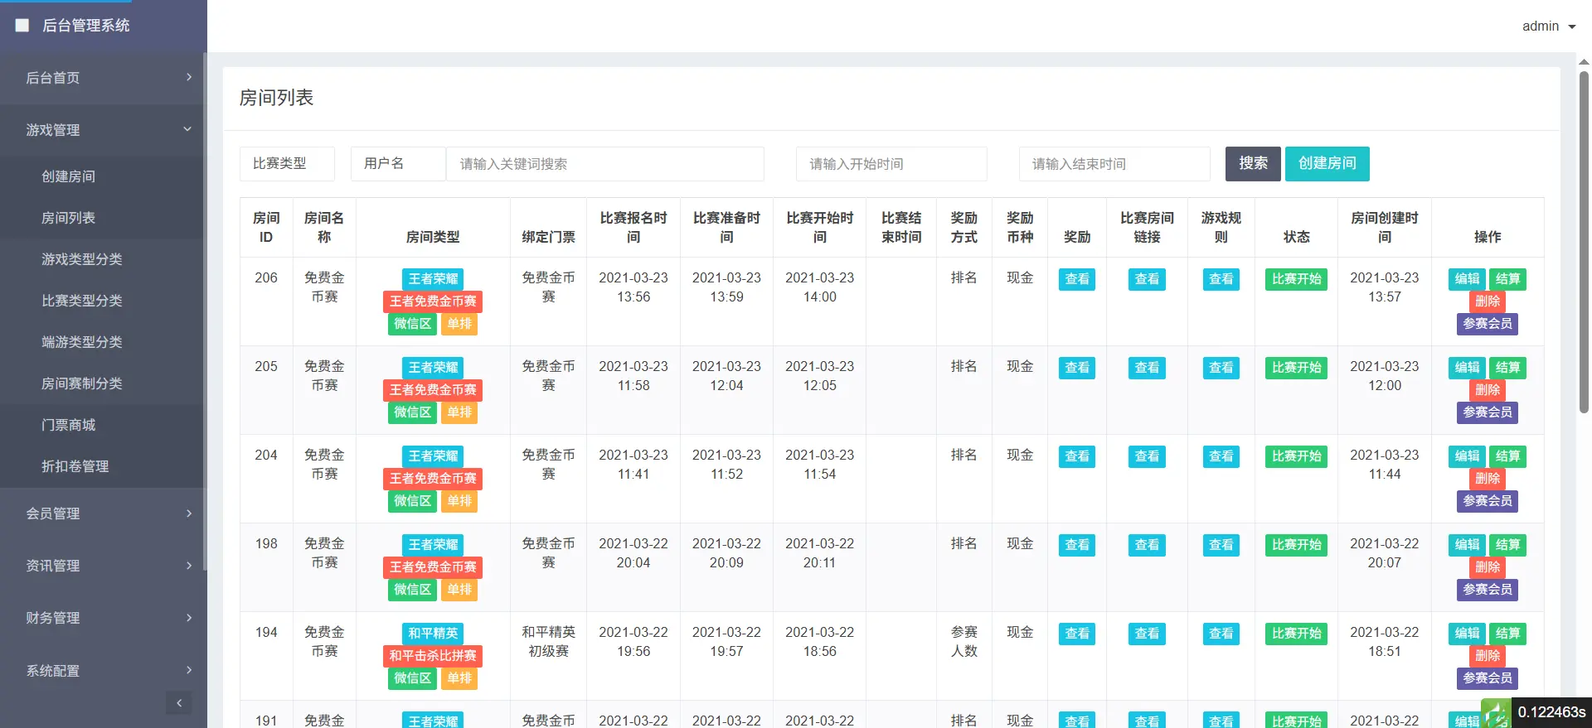Collapse the sidebar with the bottom arrow button
The width and height of the screenshot is (1592, 728).
179,703
